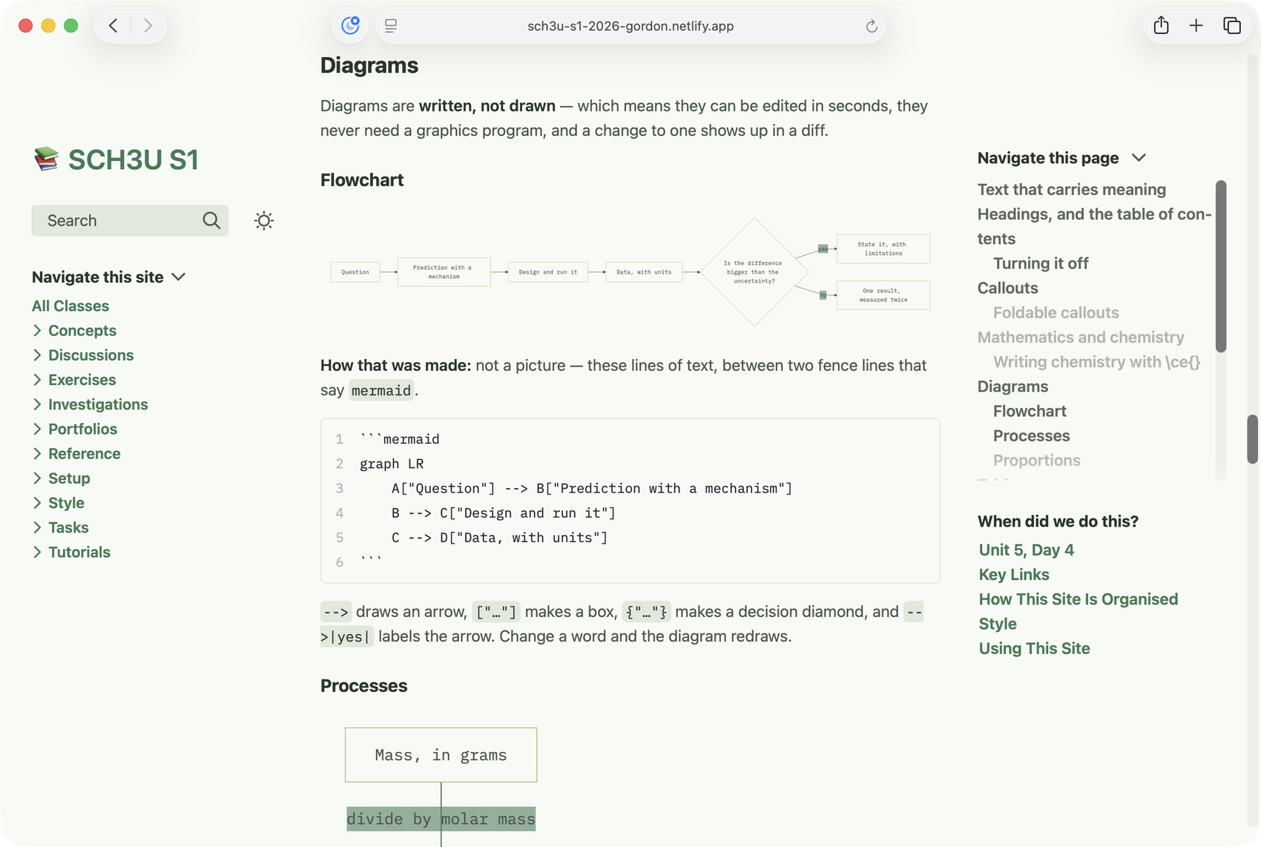This screenshot has width=1261, height=847.
Task: Reload the page with refresh icon
Action: point(872,26)
